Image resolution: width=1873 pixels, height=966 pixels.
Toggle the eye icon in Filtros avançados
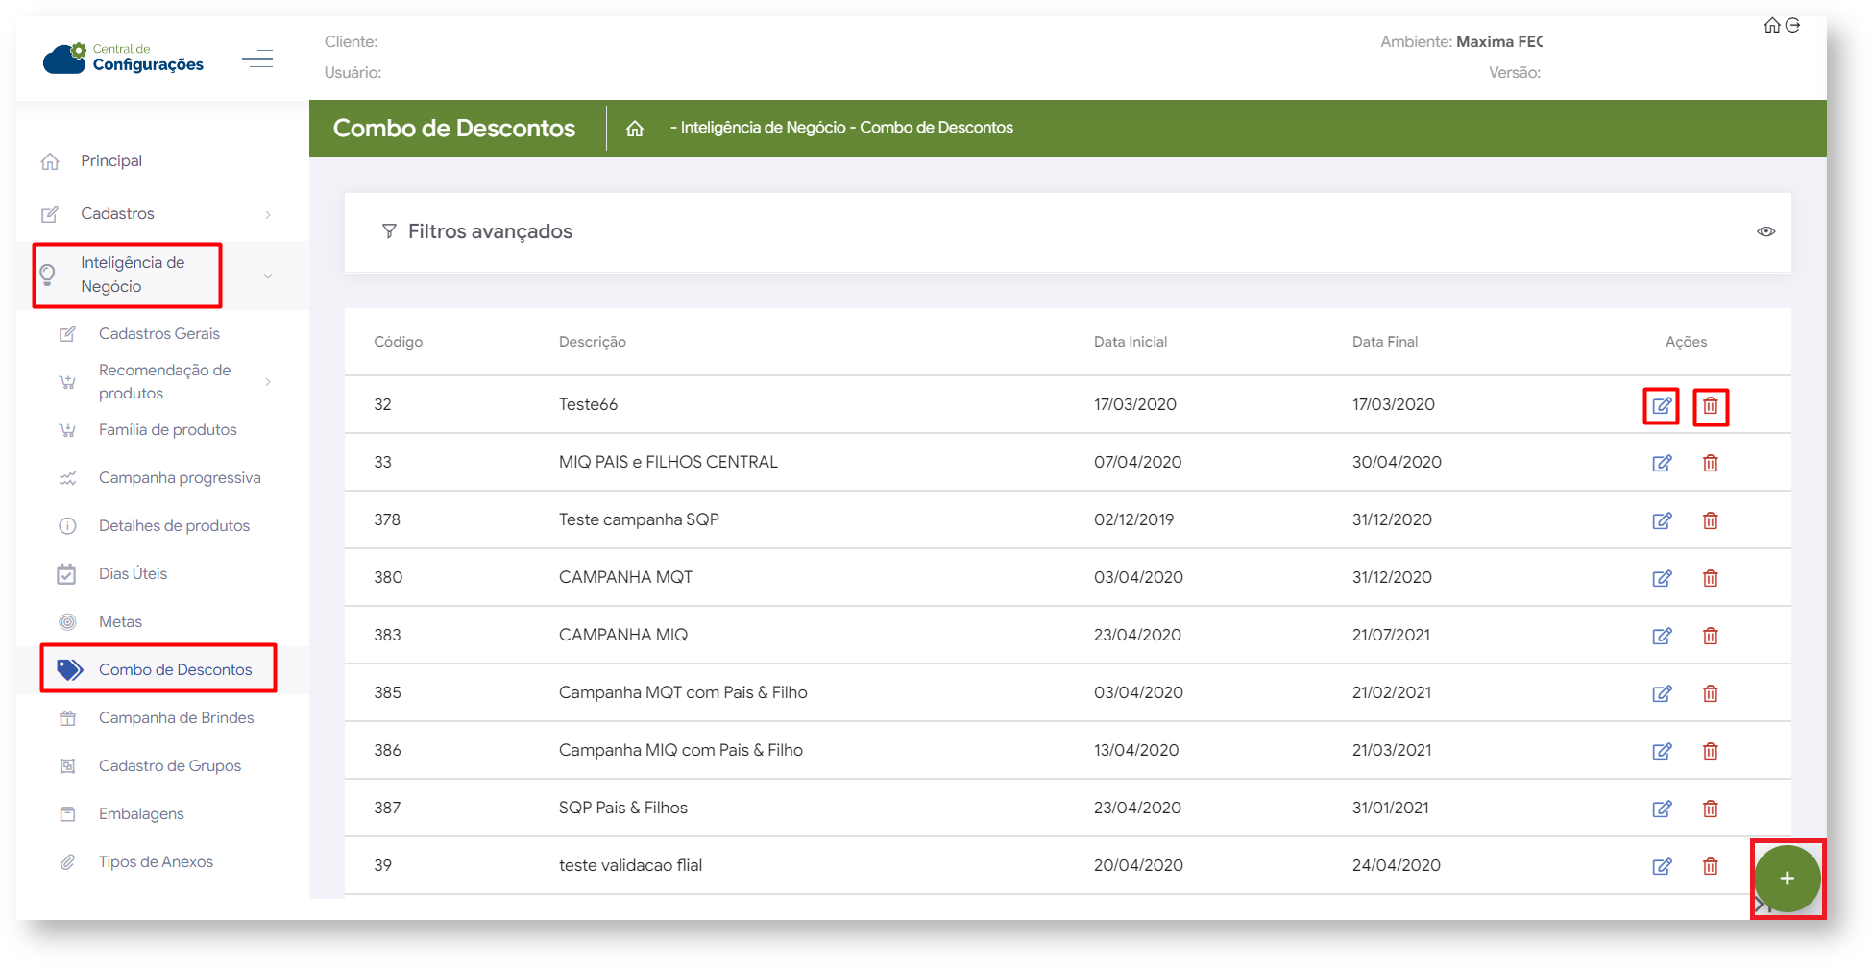tap(1765, 231)
